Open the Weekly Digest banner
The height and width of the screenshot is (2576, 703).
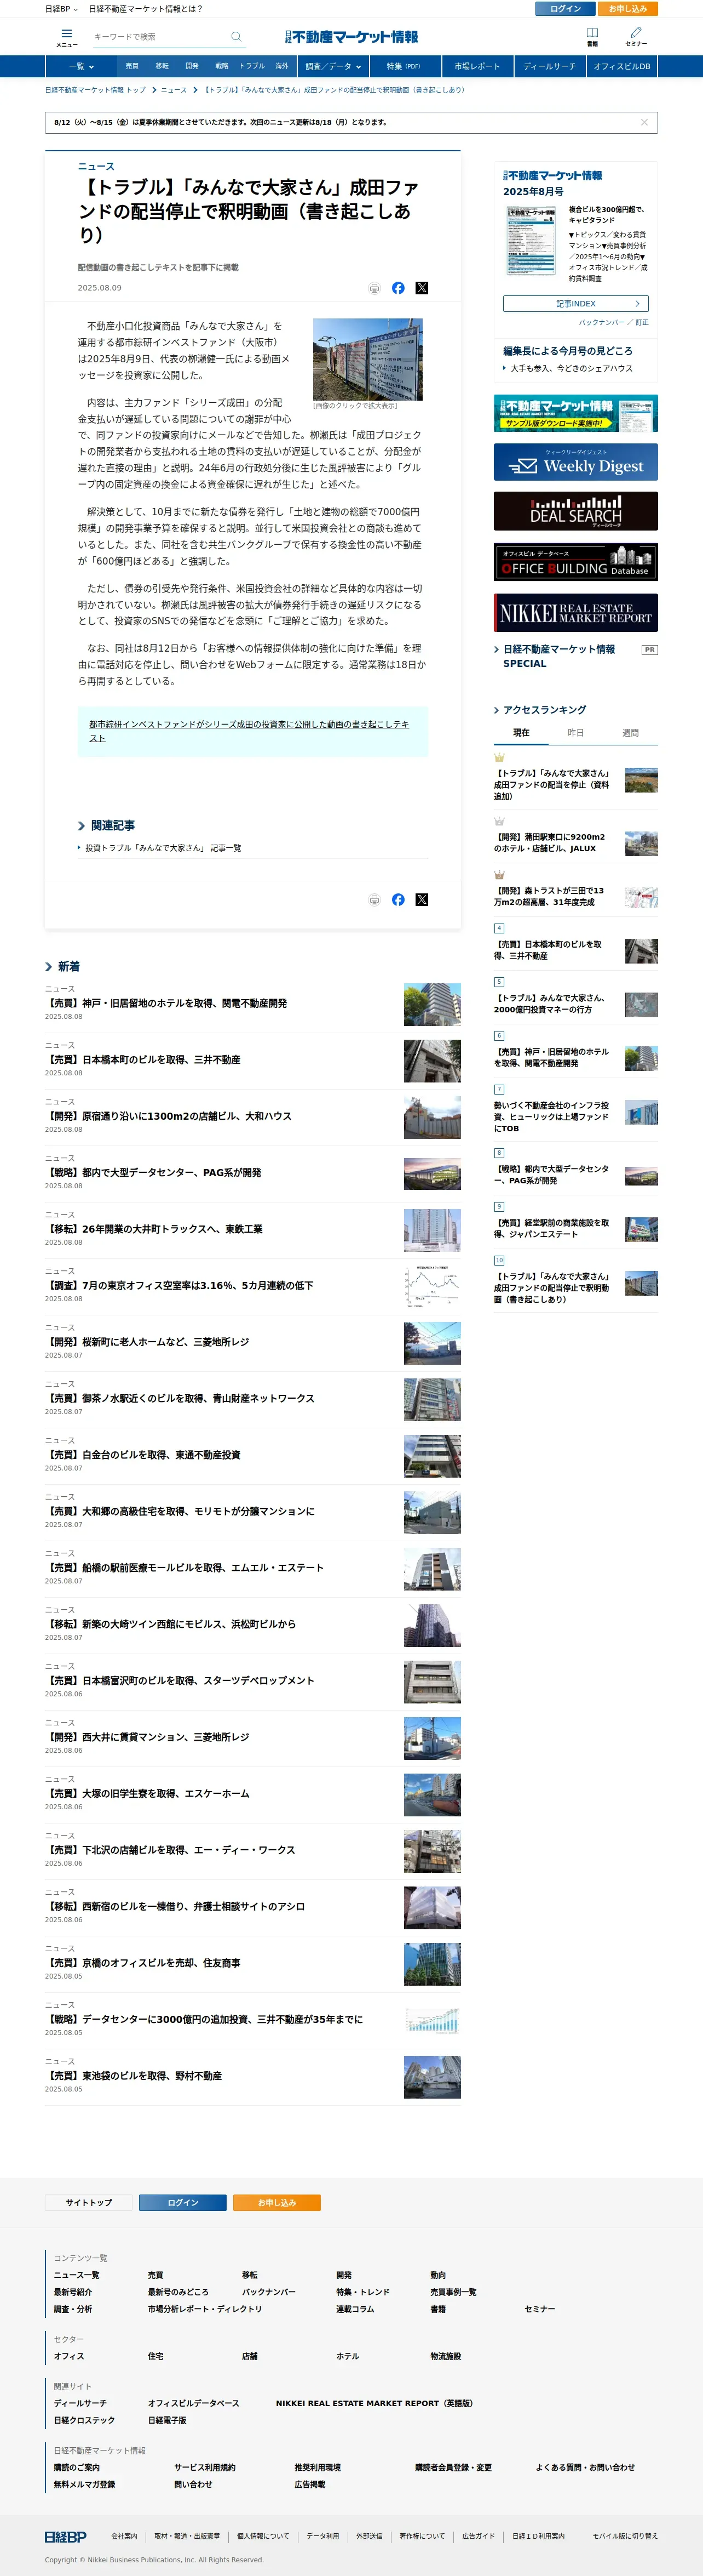575,462
